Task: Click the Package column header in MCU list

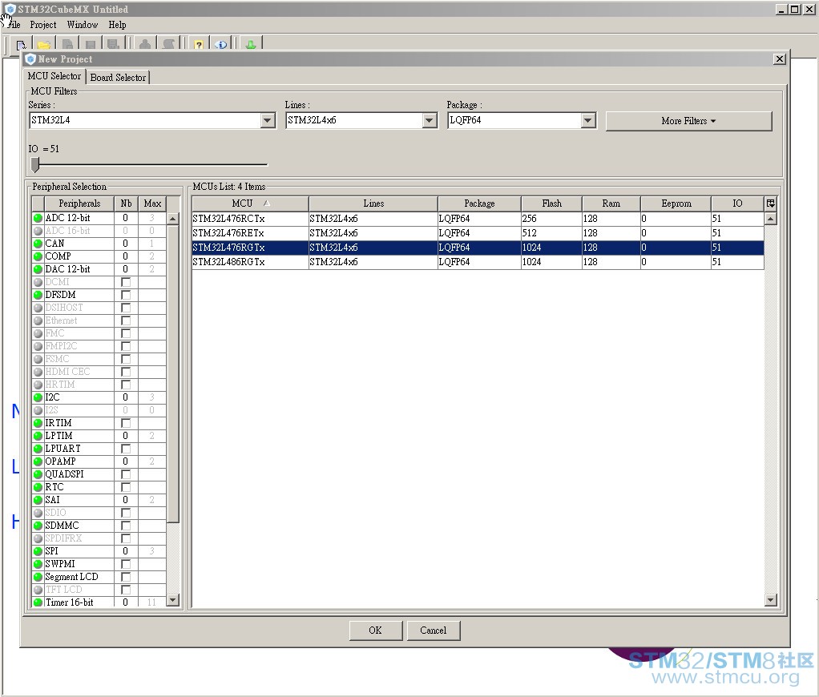Action: [x=479, y=203]
